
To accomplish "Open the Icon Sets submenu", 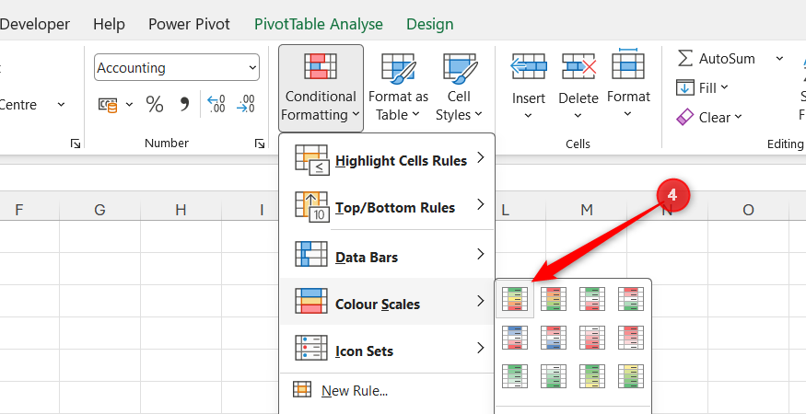I will (387, 351).
